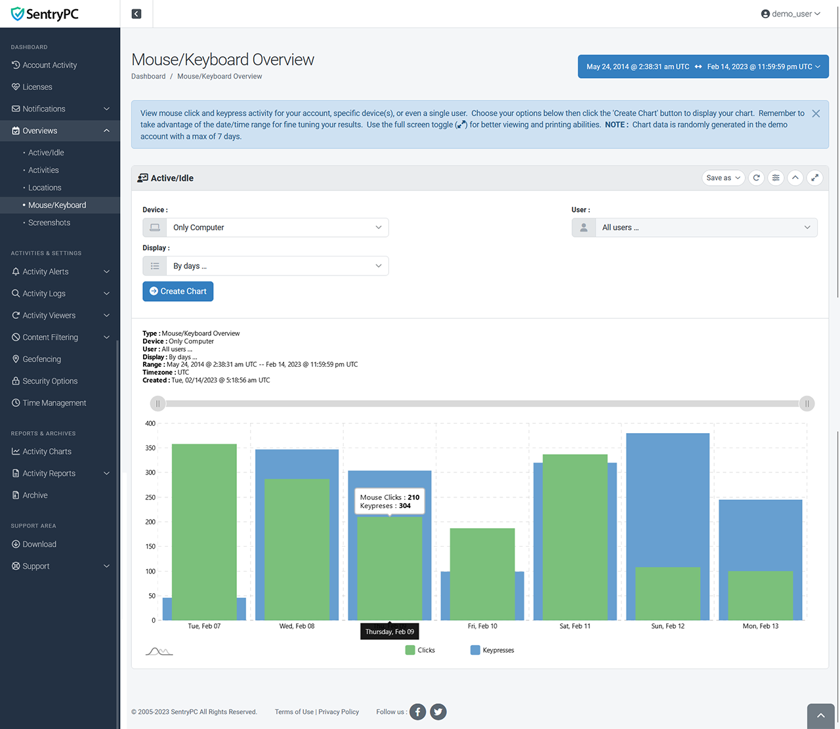840x729 pixels.
Task: Open Twitter follow icon
Action: coord(438,712)
